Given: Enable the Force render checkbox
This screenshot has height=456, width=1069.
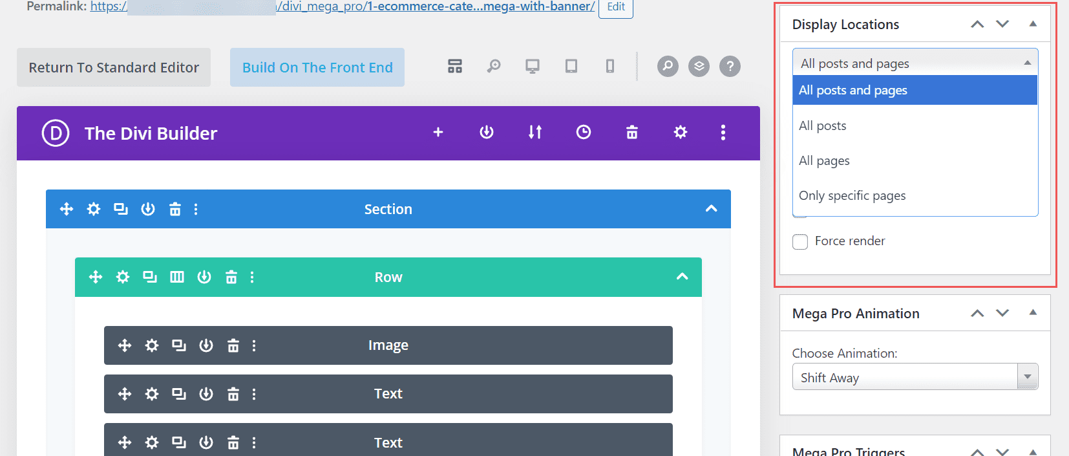Looking at the screenshot, I should click(x=800, y=242).
